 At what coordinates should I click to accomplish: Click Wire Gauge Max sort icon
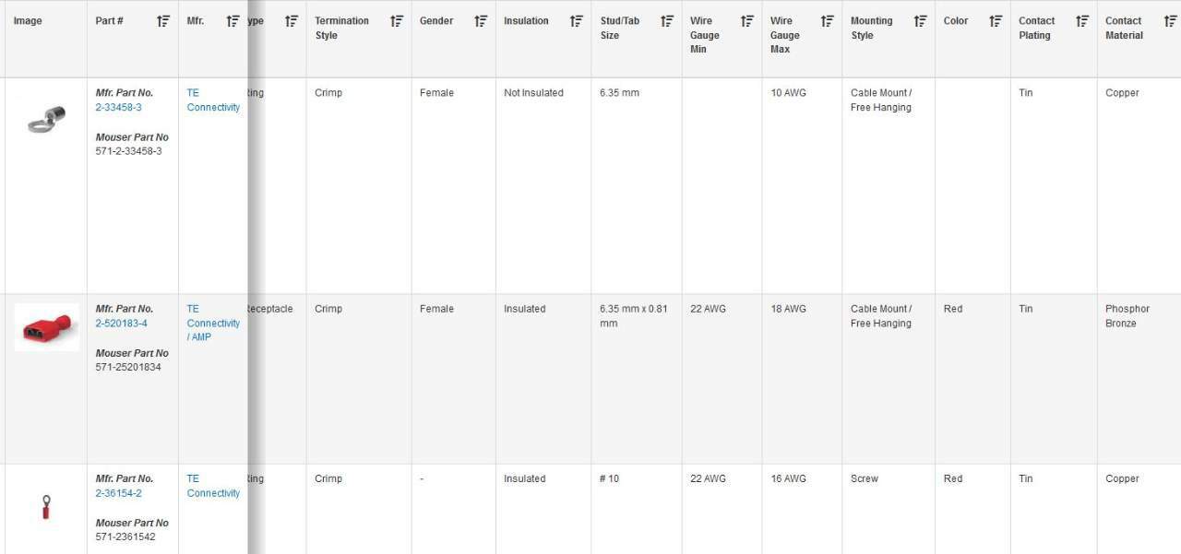pyautogui.click(x=827, y=21)
